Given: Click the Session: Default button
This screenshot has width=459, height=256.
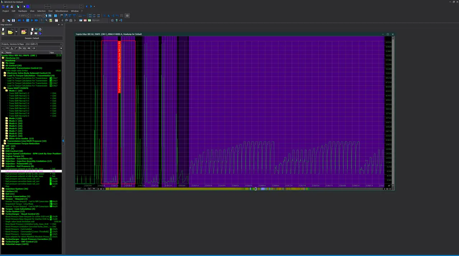Looking at the screenshot, I should point(32,38).
